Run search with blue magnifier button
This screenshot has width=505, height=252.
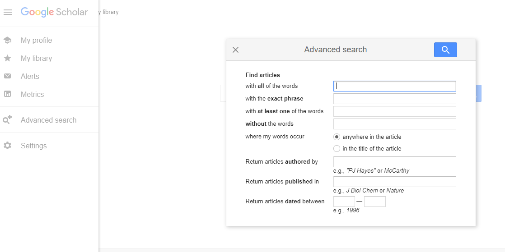tap(445, 50)
